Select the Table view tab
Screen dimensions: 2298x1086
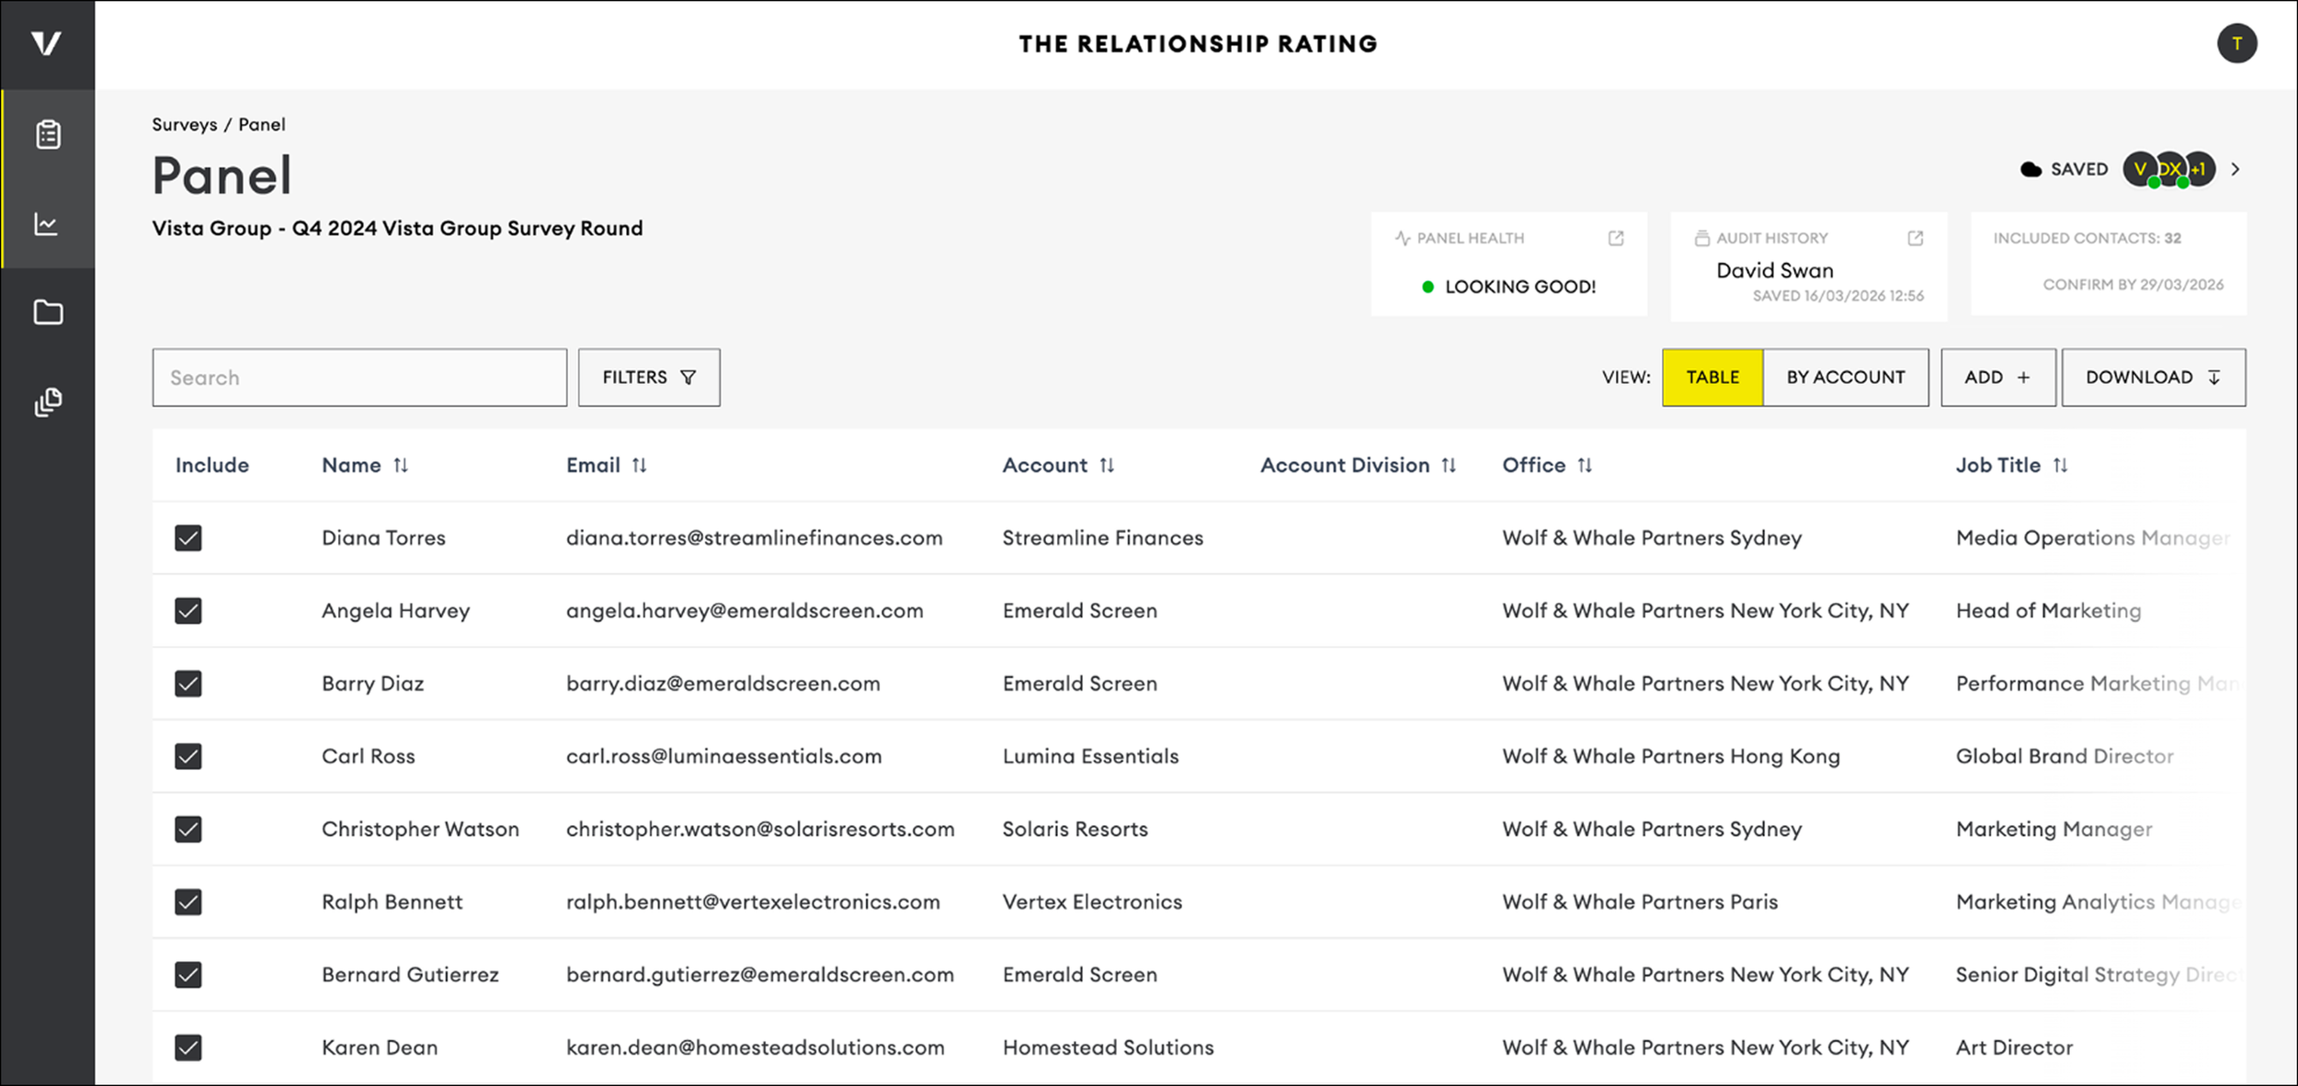(1712, 378)
